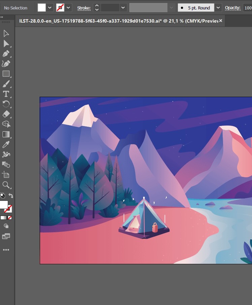252x305 pixels.
Task: Select the Rotate tool
Action: point(6,104)
